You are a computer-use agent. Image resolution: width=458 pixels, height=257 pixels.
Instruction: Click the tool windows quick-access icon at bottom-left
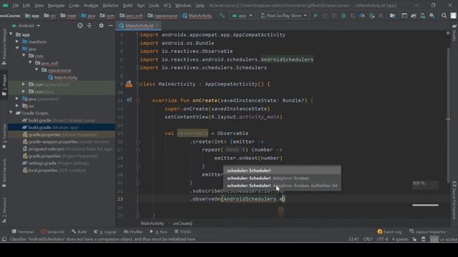[4, 239]
